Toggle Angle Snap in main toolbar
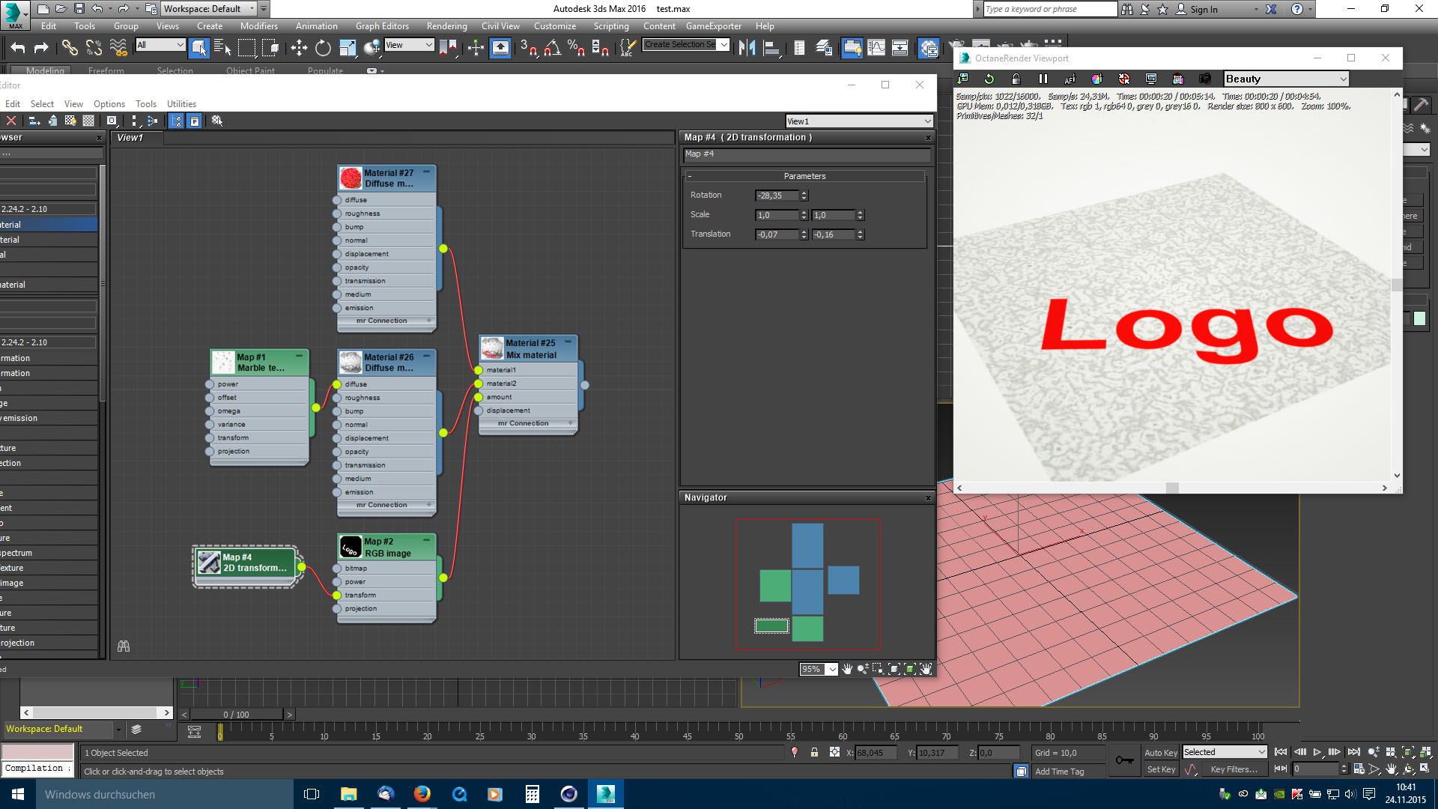 coord(552,48)
